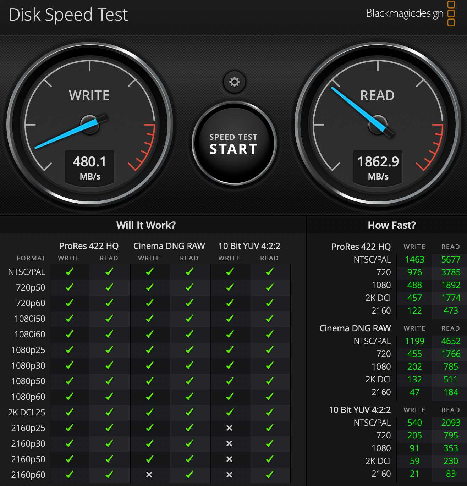
Task: Click ProRes 2160 write value 122
Action: 414,310
